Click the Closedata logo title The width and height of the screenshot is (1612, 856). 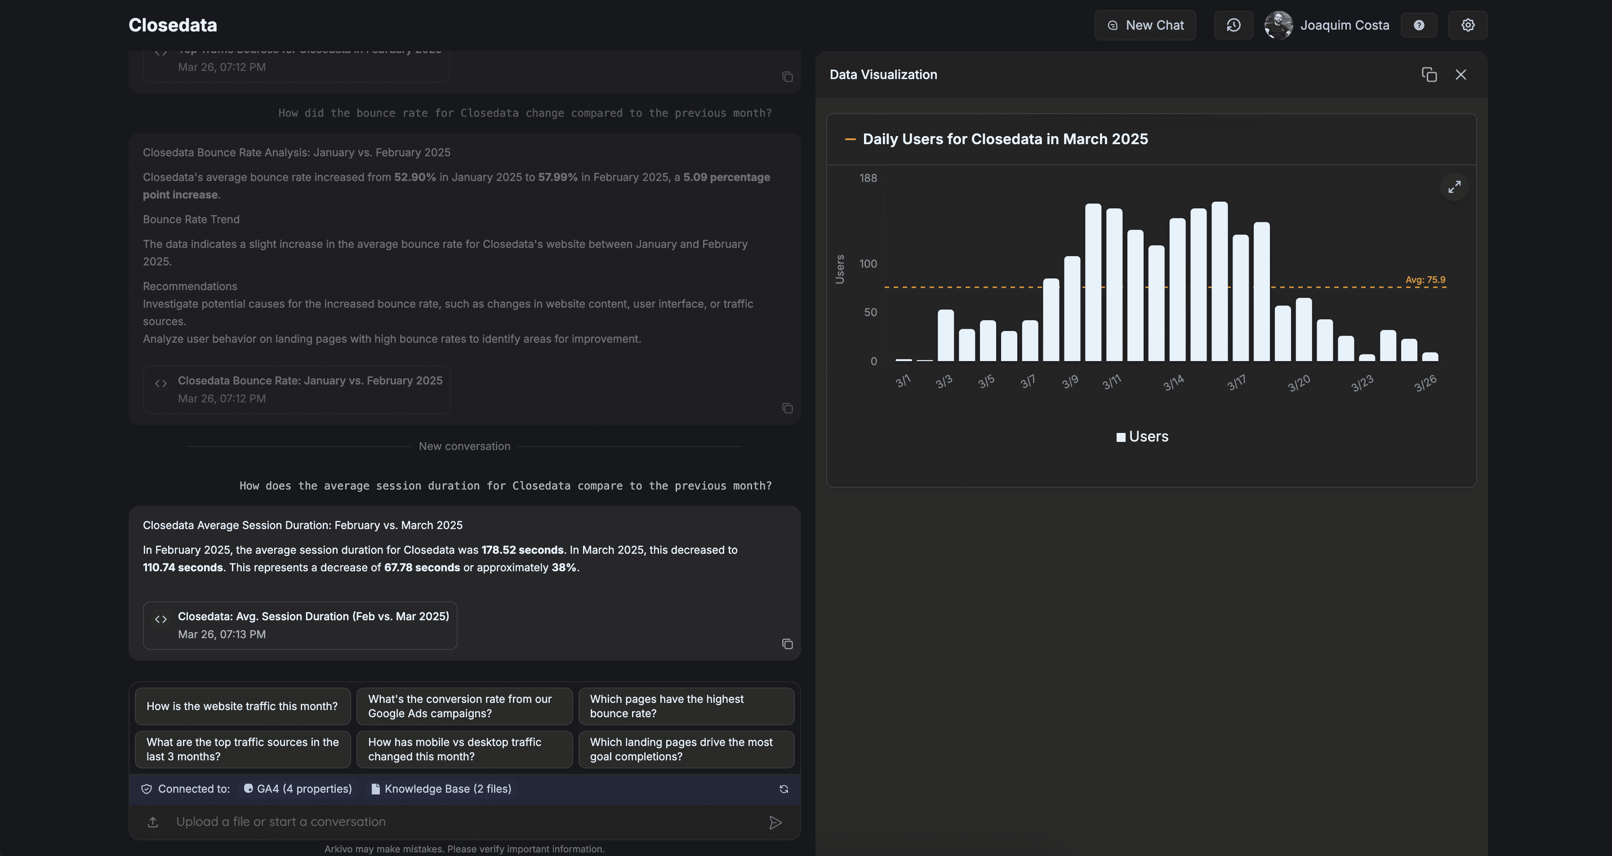tap(173, 25)
